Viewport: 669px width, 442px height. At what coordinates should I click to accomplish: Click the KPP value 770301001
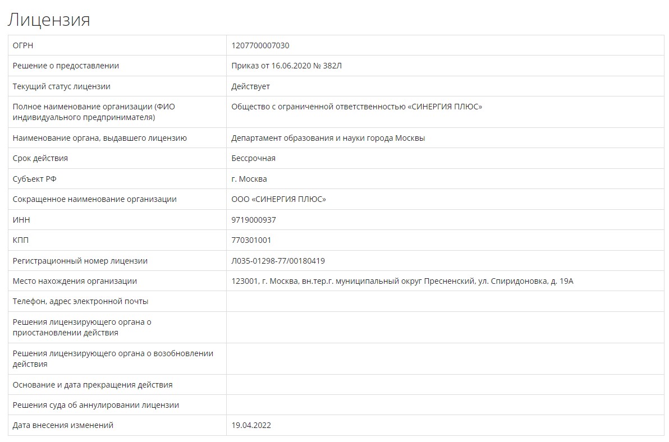(x=251, y=240)
